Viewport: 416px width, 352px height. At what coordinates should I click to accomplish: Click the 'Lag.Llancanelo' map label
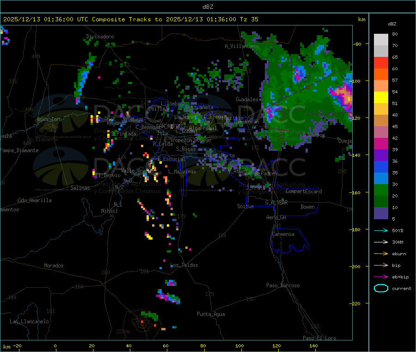(30, 321)
